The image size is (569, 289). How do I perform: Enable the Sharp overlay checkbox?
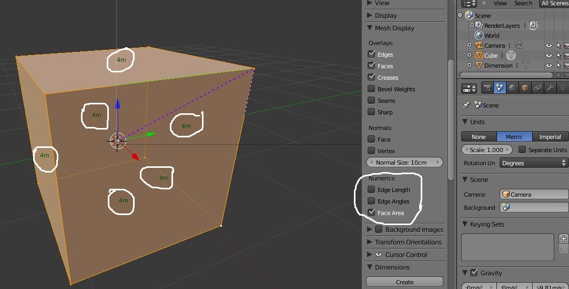[x=371, y=112]
